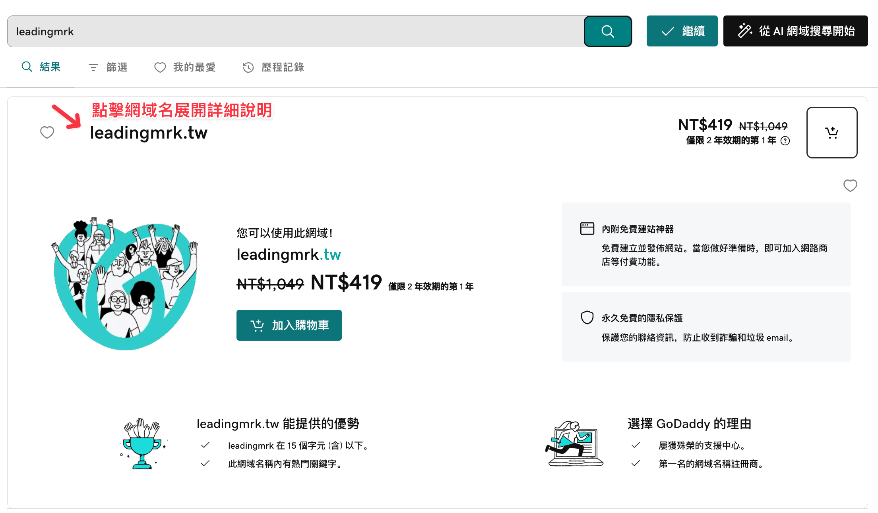The width and height of the screenshot is (878, 513).
Task: Click the 內附免費建站神器 feature card
Action: click(x=706, y=244)
